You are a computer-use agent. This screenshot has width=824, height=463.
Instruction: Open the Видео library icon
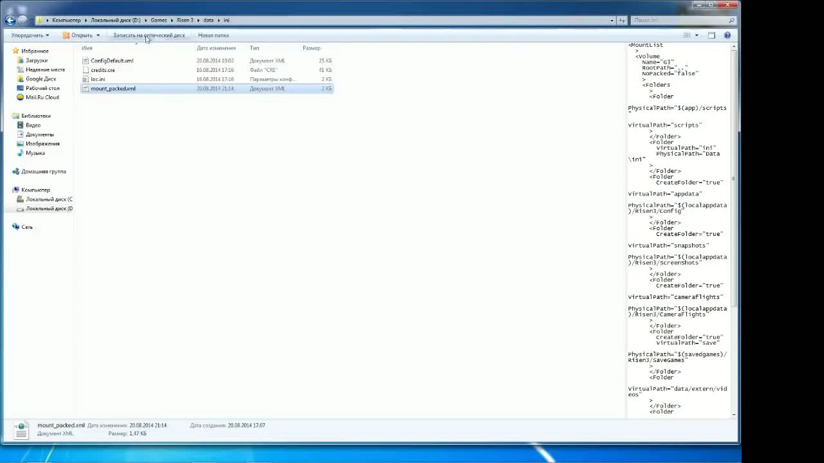coord(21,125)
